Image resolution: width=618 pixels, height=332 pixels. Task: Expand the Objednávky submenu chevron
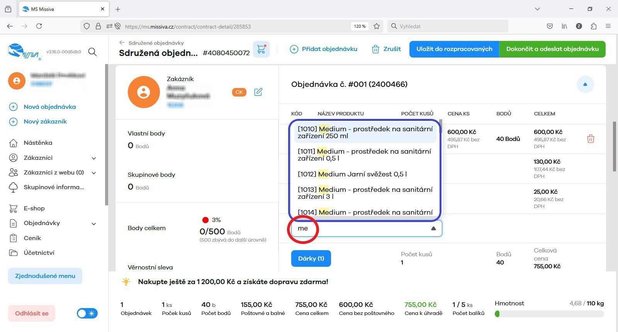click(94, 224)
